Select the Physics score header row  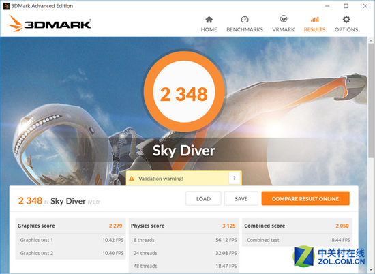(x=184, y=226)
